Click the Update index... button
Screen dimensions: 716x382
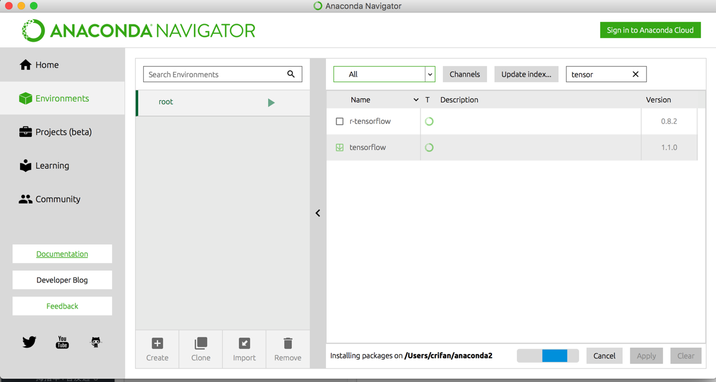[526, 74]
